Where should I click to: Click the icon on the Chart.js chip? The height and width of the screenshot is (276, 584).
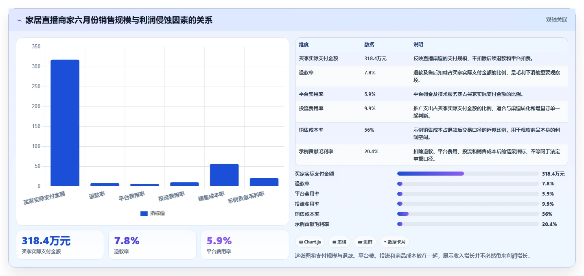click(x=300, y=242)
